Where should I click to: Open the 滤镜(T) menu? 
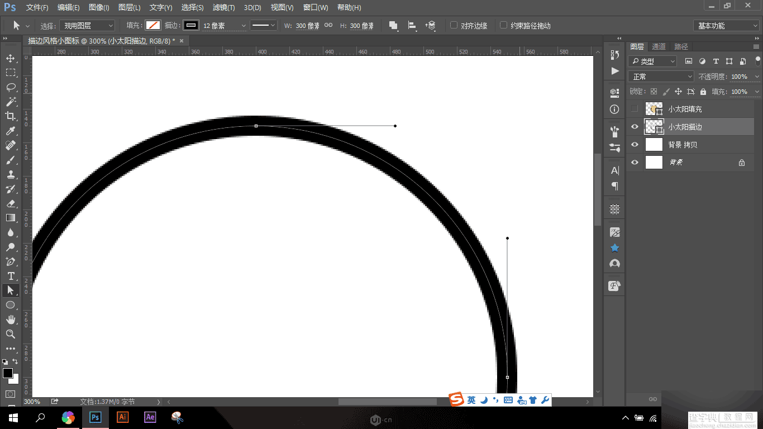(x=223, y=8)
